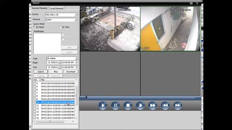The height and width of the screenshot is (130, 232).
Task: Open the Begin date picker
Action: pyautogui.click(x=59, y=62)
